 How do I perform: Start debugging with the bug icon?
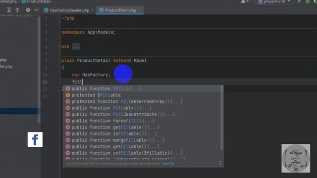[308, 1]
